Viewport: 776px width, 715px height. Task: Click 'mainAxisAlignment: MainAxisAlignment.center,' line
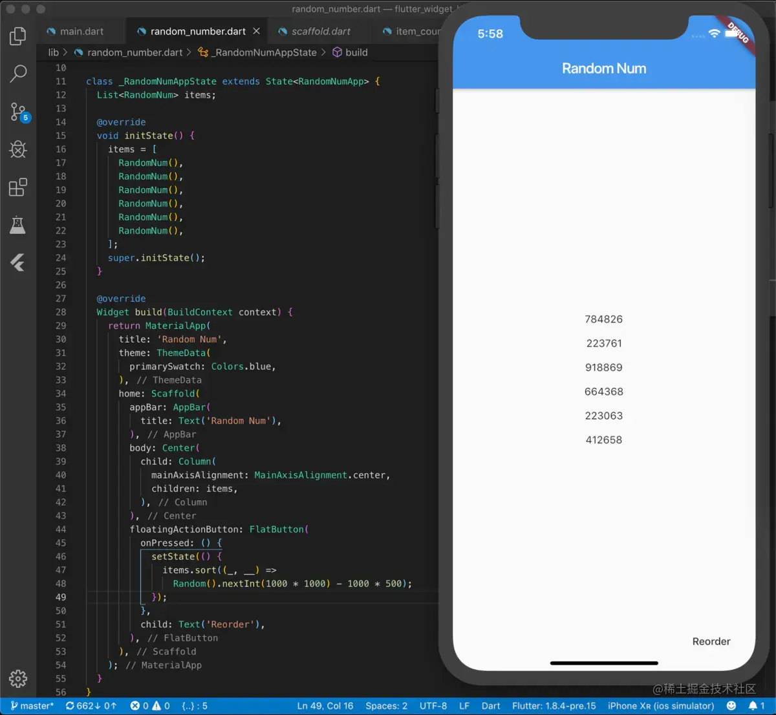pyautogui.click(x=271, y=475)
